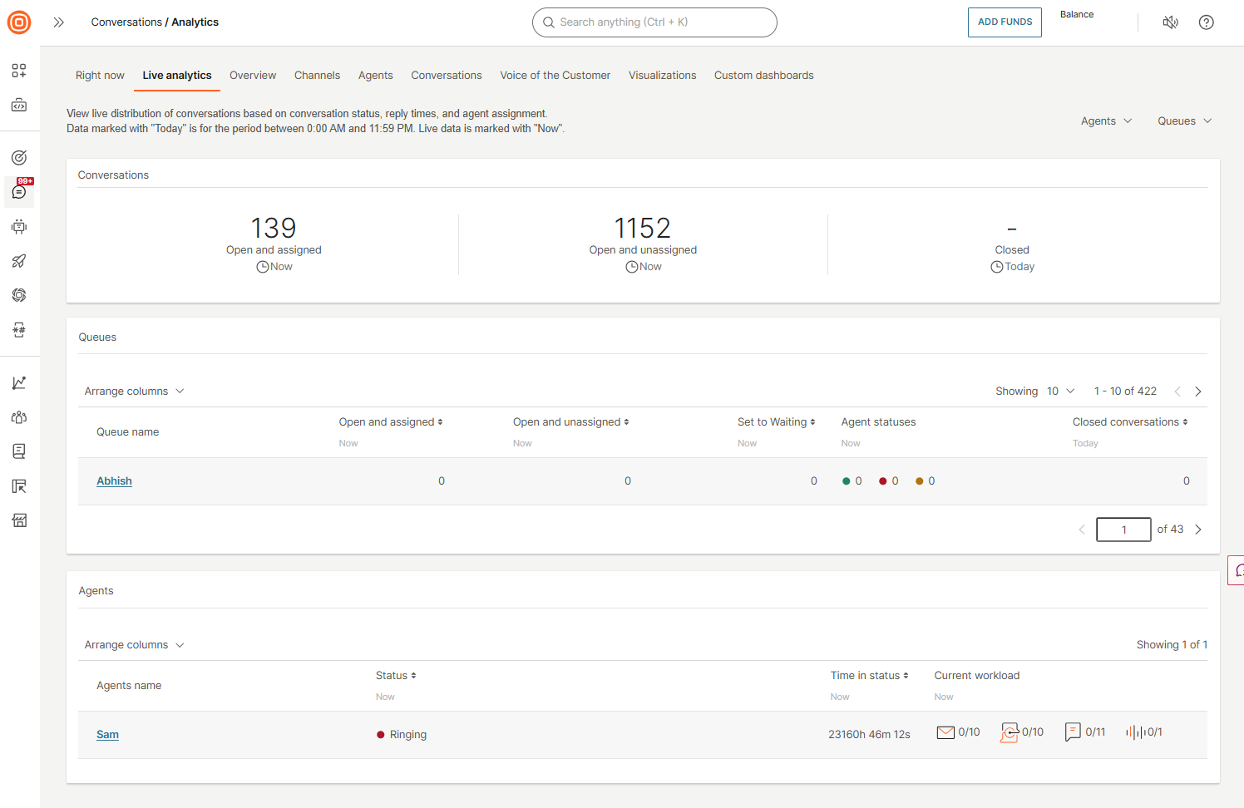
Task: Switch to the Voice of the Customer tab
Action: pos(555,75)
